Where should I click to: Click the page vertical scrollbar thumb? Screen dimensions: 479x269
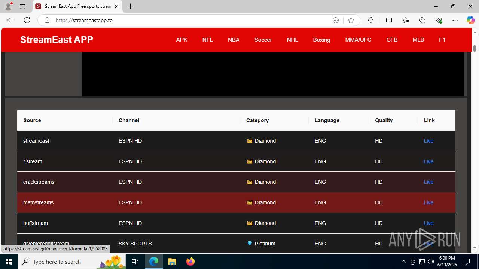(x=475, y=48)
